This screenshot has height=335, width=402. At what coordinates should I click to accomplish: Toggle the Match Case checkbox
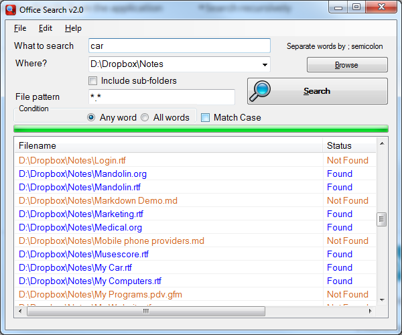pyautogui.click(x=205, y=118)
